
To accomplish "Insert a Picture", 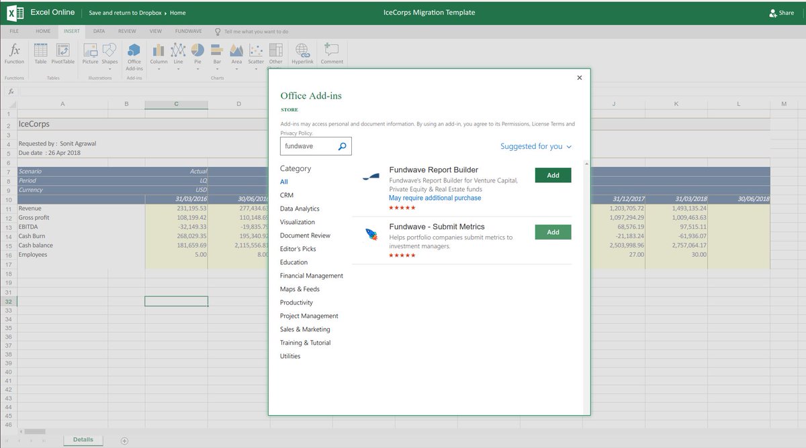I will 90,54.
